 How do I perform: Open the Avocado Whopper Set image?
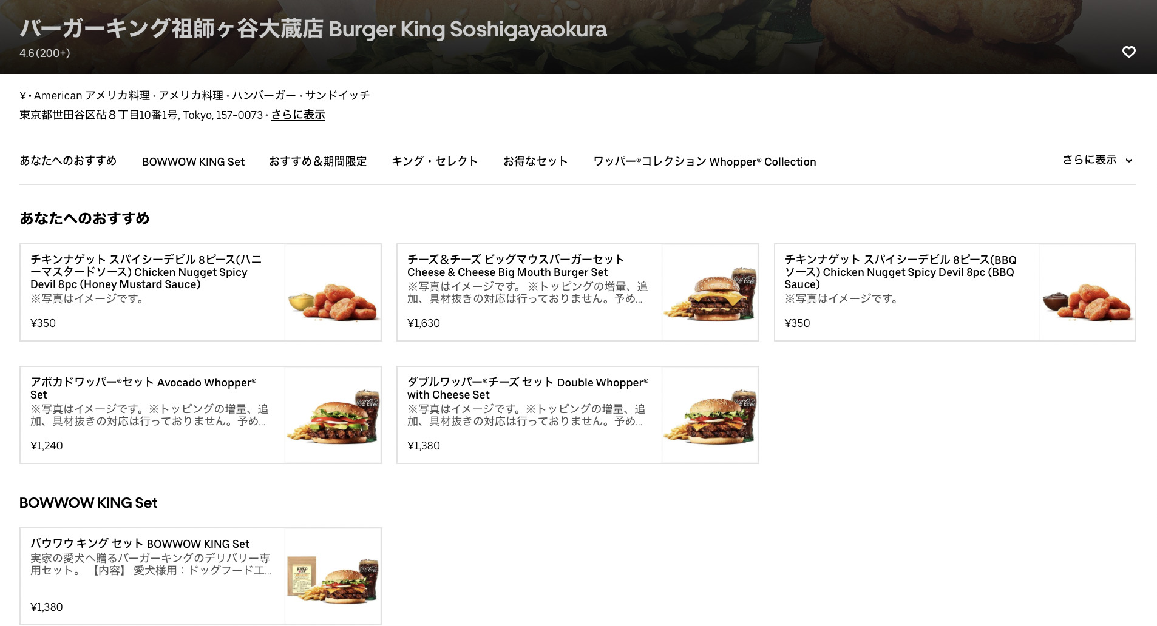coord(333,415)
